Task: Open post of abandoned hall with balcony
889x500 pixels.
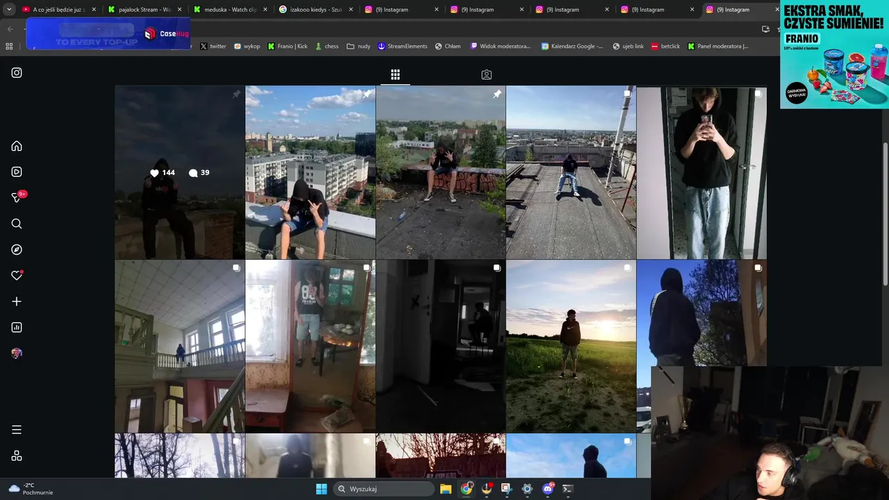Action: point(179,347)
